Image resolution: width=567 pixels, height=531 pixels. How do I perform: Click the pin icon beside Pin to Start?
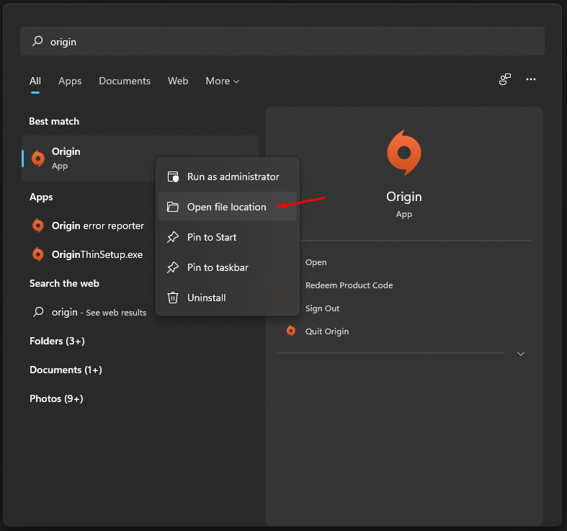173,237
